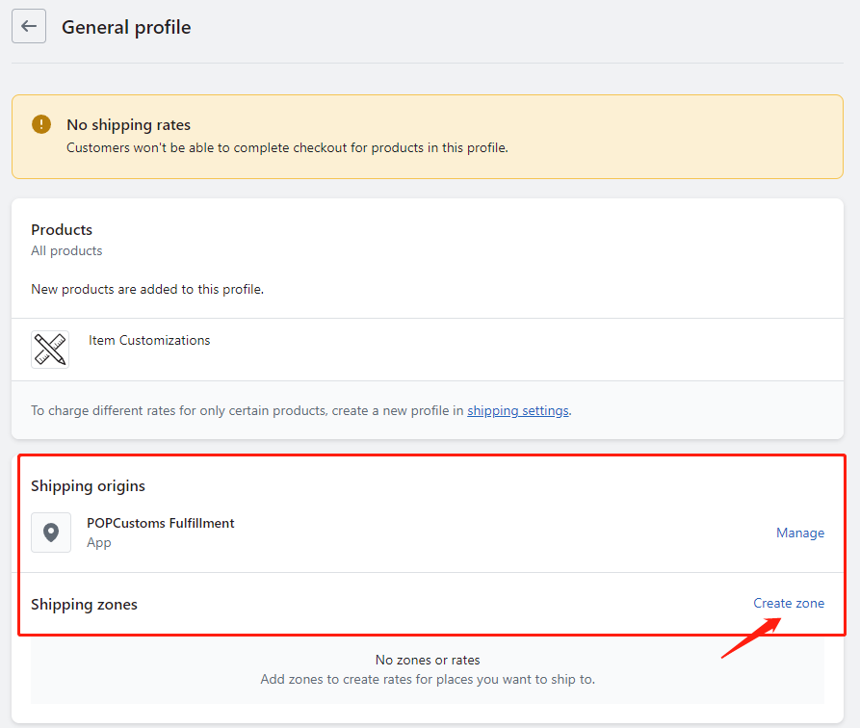Screen dimensions: 860x728
Task: Click the location pin icon
Action: [x=51, y=533]
